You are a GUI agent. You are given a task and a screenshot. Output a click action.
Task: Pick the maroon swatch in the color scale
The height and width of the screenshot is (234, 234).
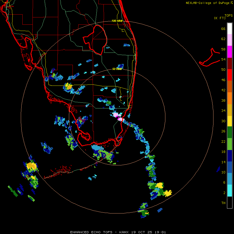230,63
